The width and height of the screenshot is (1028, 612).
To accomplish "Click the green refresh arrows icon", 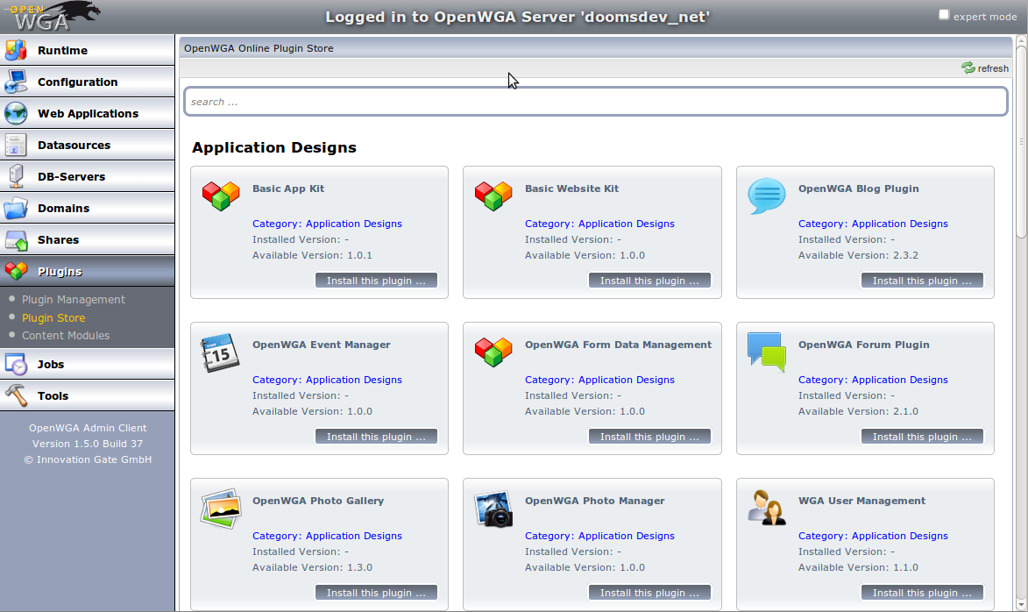I will click(968, 68).
